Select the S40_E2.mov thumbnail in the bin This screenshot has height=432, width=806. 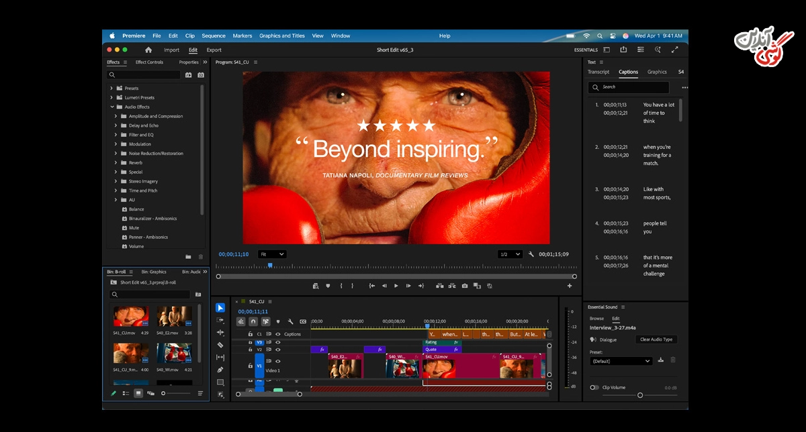[175, 317]
